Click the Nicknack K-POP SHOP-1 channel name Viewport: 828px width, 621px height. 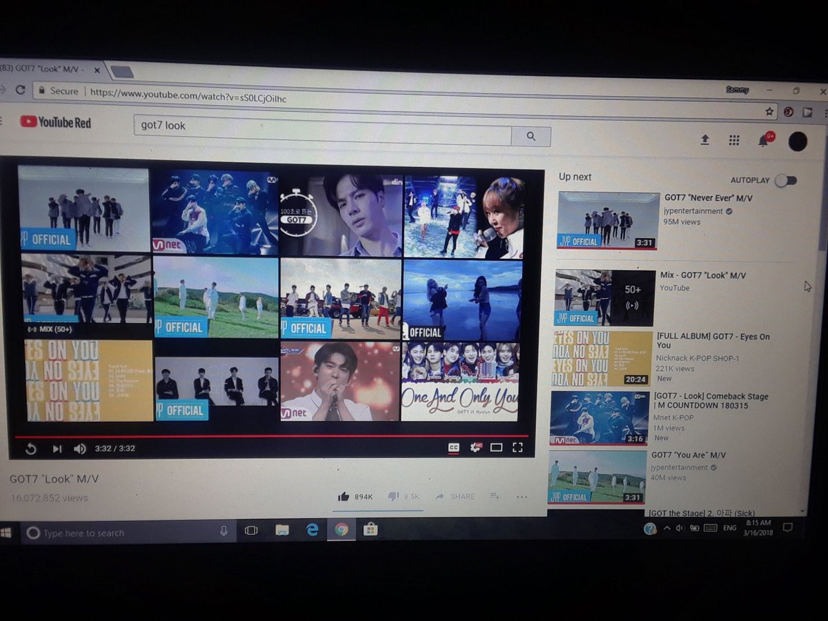pyautogui.click(x=698, y=358)
